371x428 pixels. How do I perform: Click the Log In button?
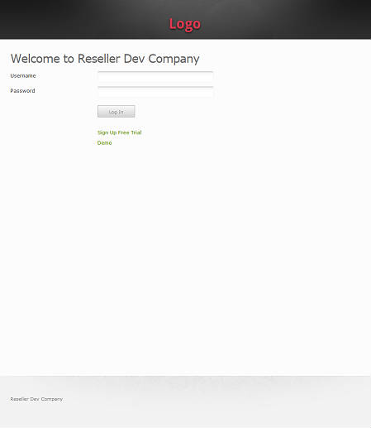pyautogui.click(x=117, y=112)
